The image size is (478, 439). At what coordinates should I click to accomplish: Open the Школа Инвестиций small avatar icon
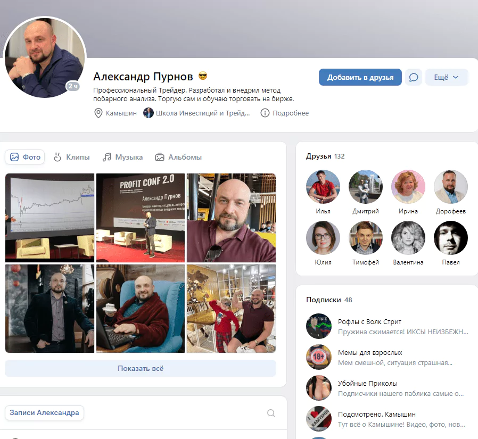coord(148,113)
